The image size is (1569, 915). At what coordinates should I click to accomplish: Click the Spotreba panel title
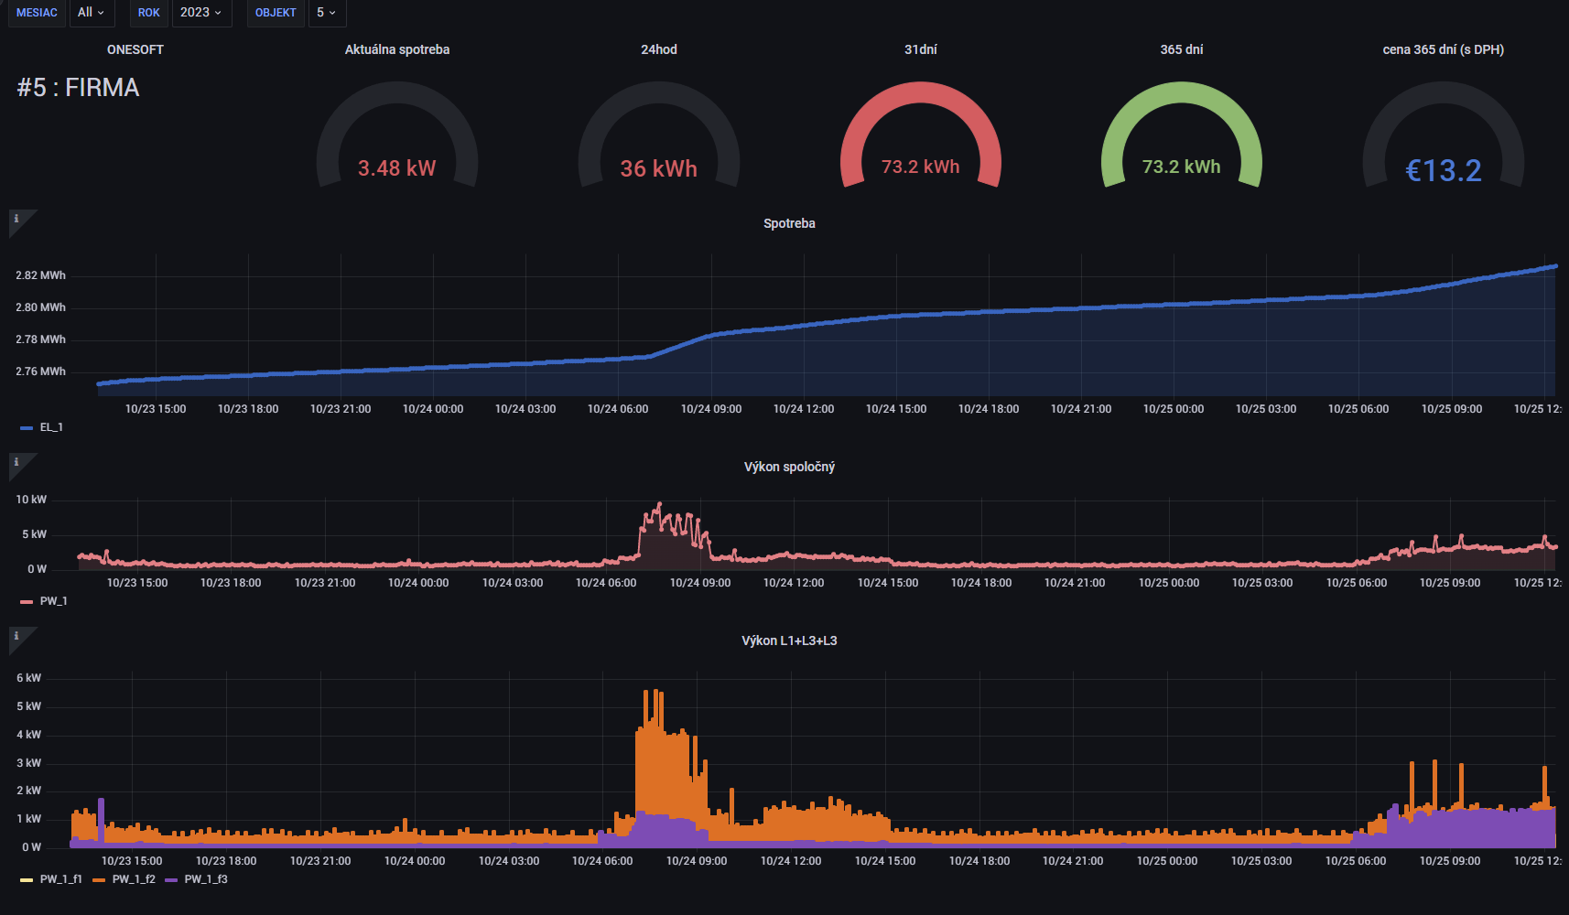pos(789,223)
